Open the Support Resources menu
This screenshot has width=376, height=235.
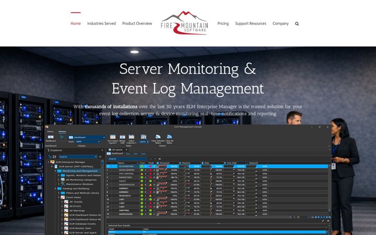[251, 23]
